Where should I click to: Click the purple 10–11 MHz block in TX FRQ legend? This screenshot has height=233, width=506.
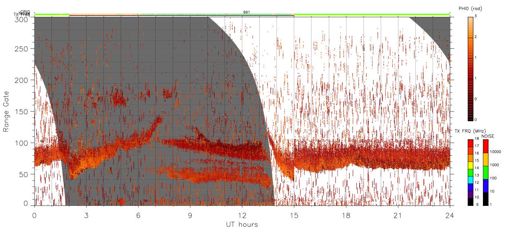click(x=470, y=194)
